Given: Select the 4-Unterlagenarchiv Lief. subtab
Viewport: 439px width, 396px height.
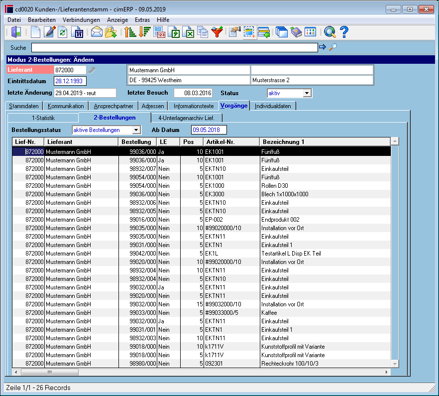Looking at the screenshot, I should point(187,118).
